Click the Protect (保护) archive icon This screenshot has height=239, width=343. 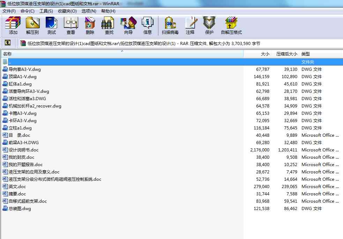(209, 25)
